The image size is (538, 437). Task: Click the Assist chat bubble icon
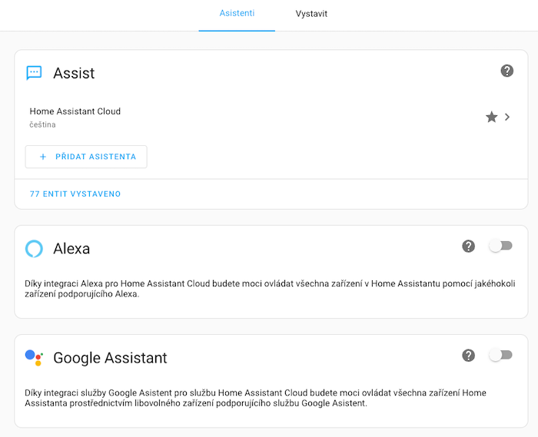coord(34,73)
